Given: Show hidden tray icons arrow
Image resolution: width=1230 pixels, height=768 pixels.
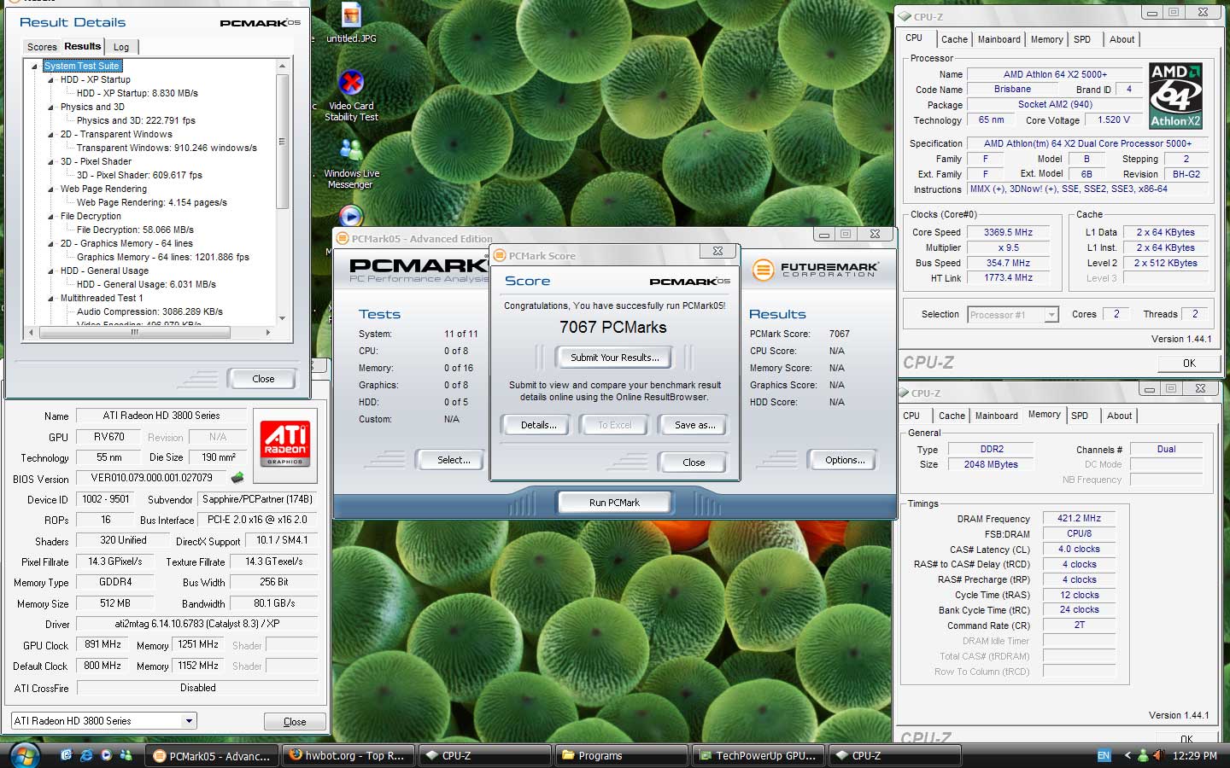Looking at the screenshot, I should click(x=1127, y=755).
